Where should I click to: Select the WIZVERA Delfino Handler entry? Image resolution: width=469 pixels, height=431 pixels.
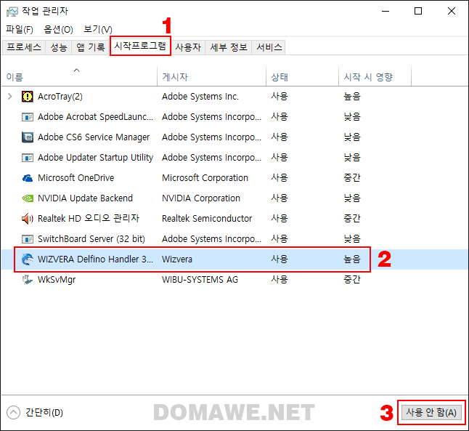(x=95, y=259)
